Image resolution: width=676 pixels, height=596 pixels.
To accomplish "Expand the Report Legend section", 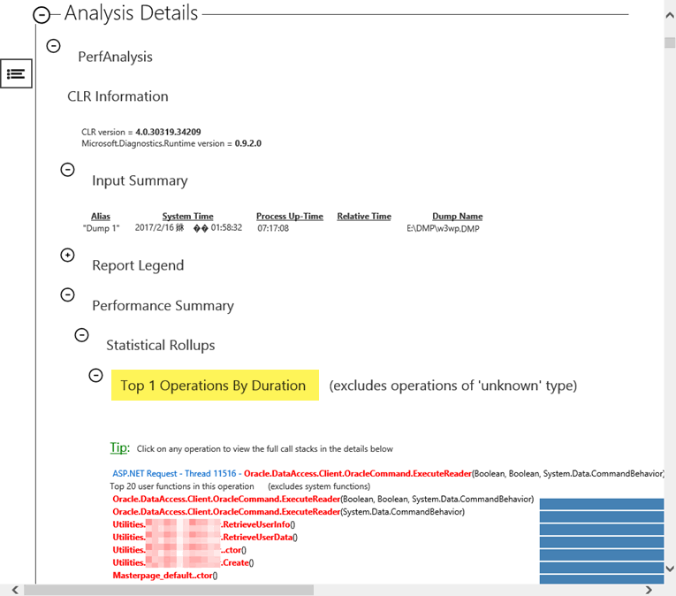I will 68,255.
